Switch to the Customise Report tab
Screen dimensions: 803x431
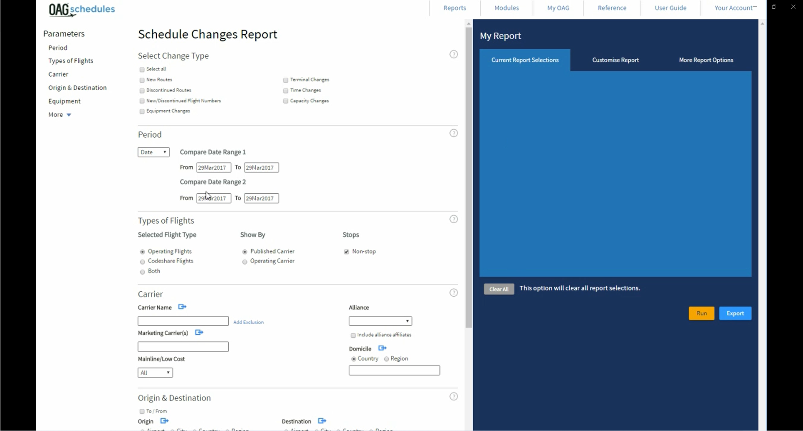click(x=615, y=60)
